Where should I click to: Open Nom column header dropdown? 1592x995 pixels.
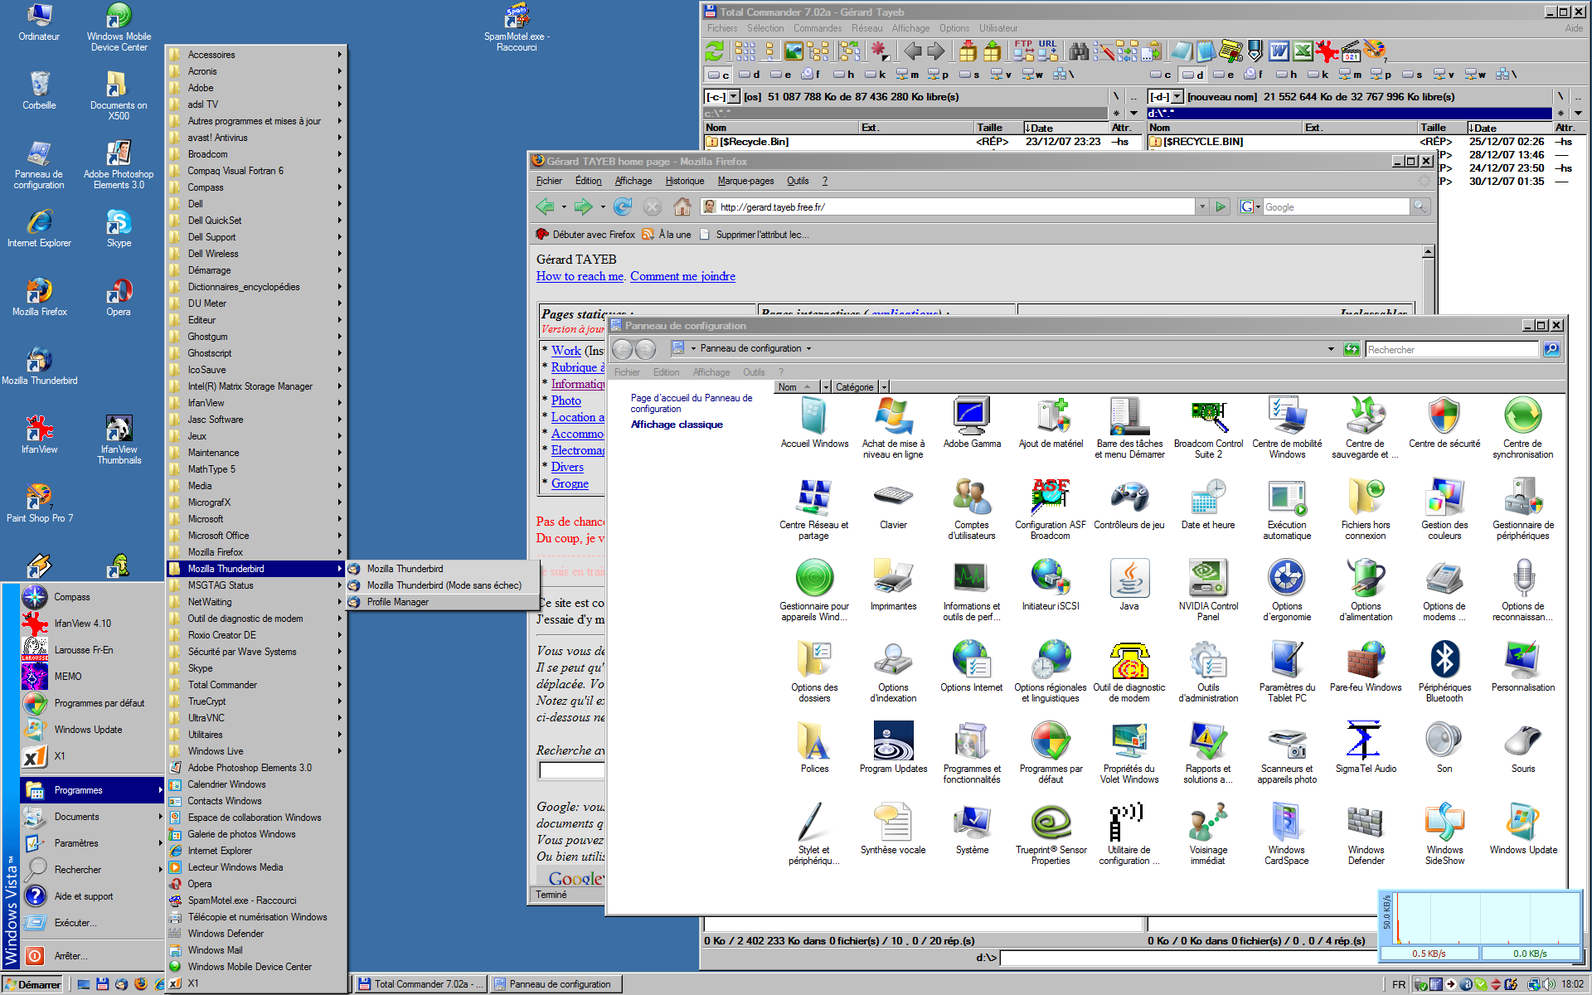(826, 387)
